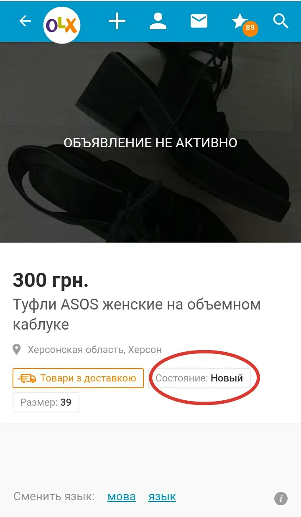This screenshot has height=517, width=301.
Task: Tap the 'Состояние: Новый' tag
Action: click(199, 378)
